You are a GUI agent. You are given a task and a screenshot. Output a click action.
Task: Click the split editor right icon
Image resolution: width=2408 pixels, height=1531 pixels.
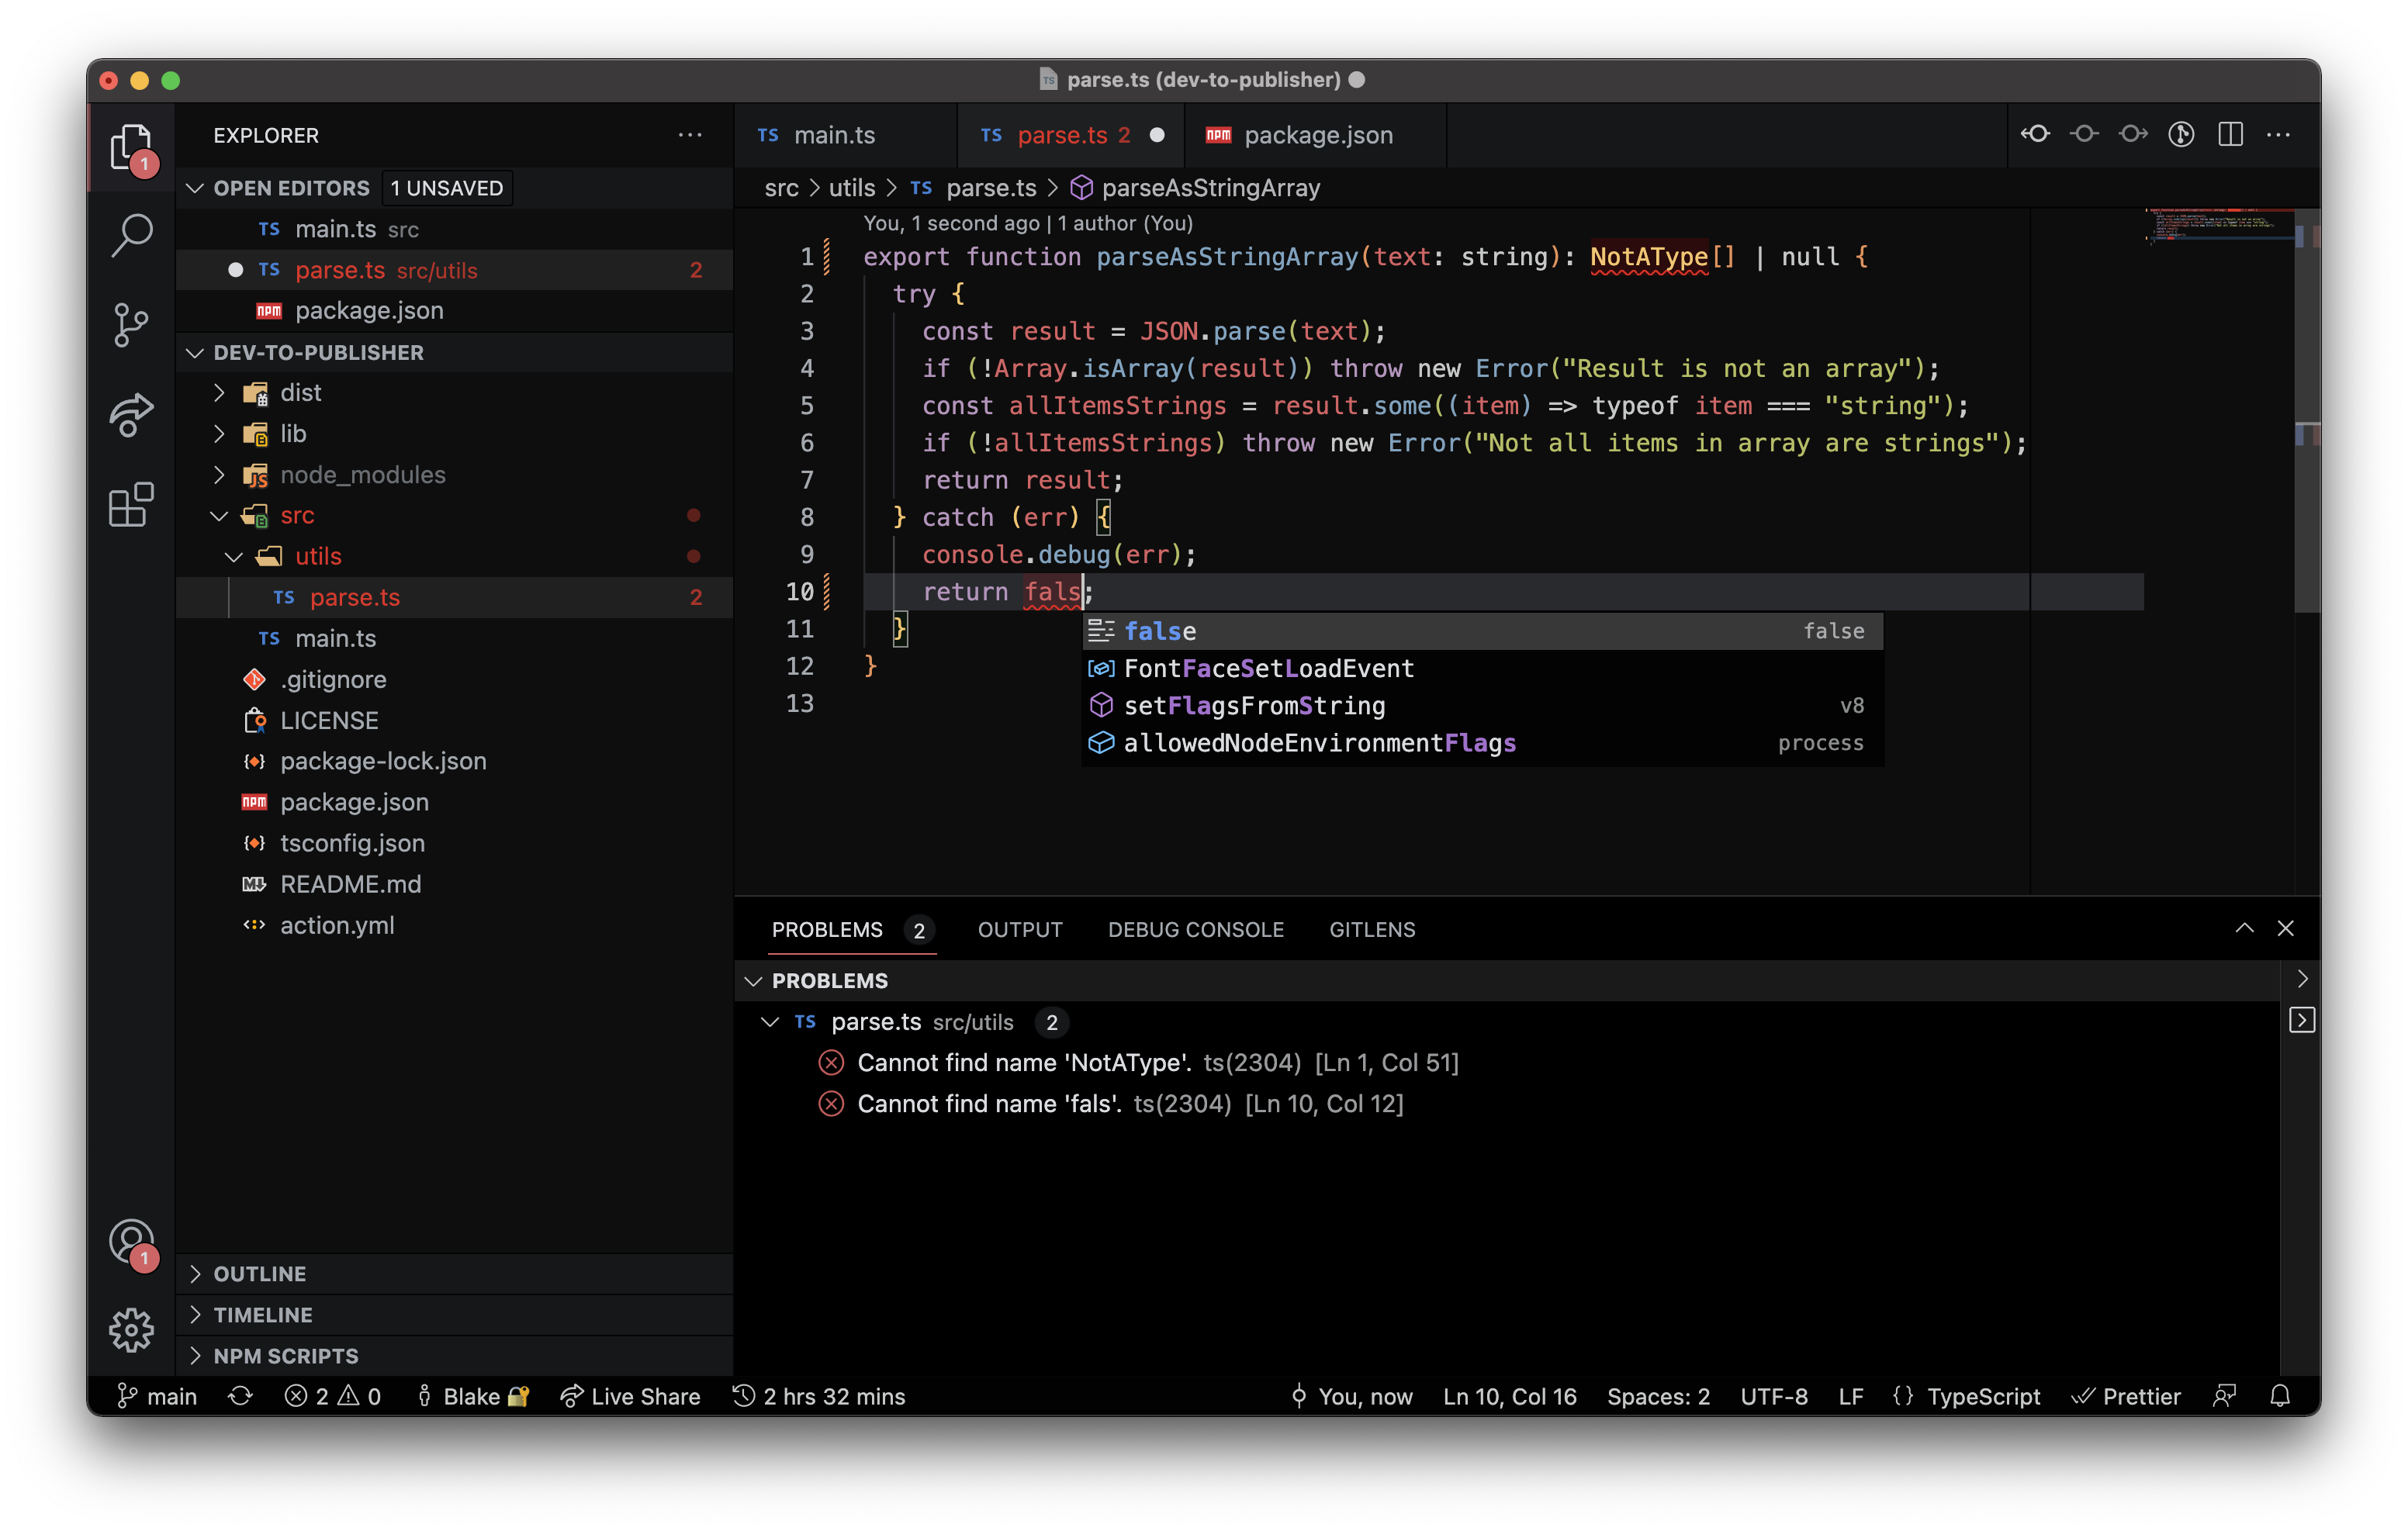point(2230,135)
